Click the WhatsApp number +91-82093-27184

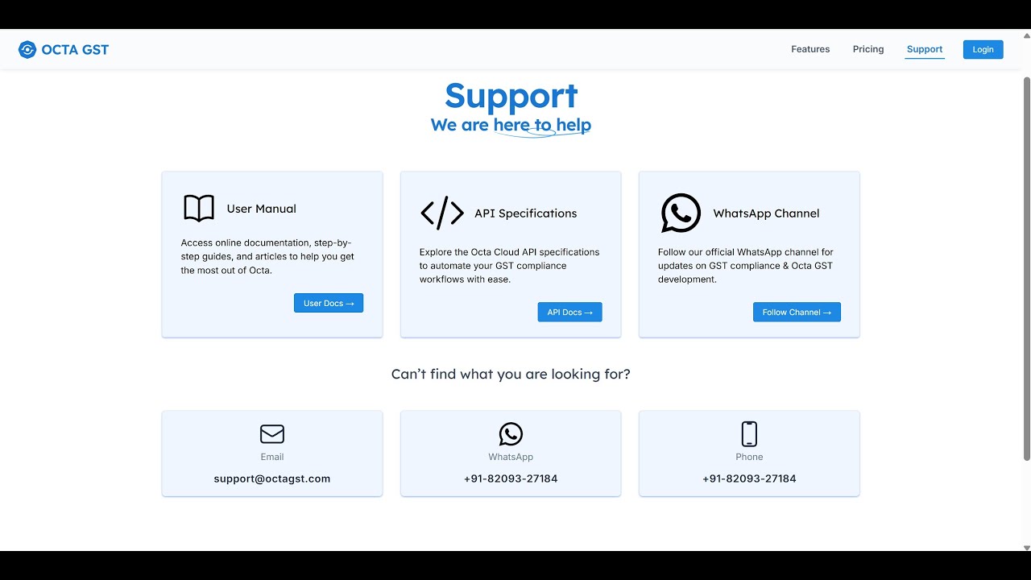point(511,478)
